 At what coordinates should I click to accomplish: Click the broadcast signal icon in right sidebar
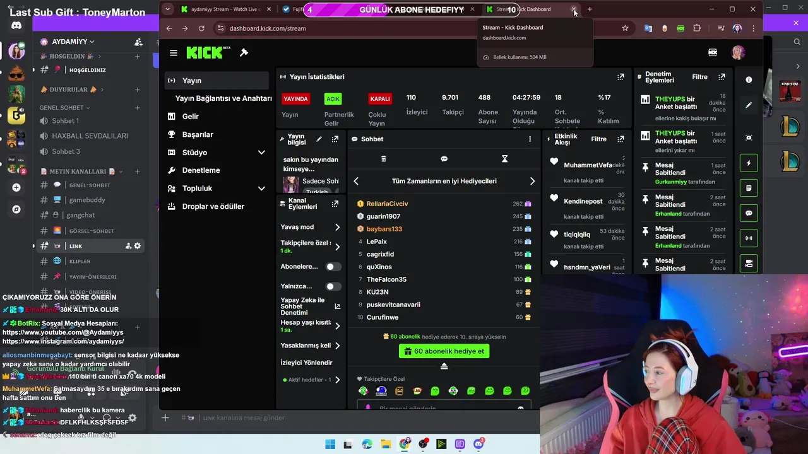(749, 238)
